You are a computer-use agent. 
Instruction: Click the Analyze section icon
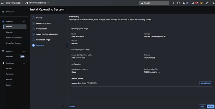pyautogui.click(x=3, y=51)
